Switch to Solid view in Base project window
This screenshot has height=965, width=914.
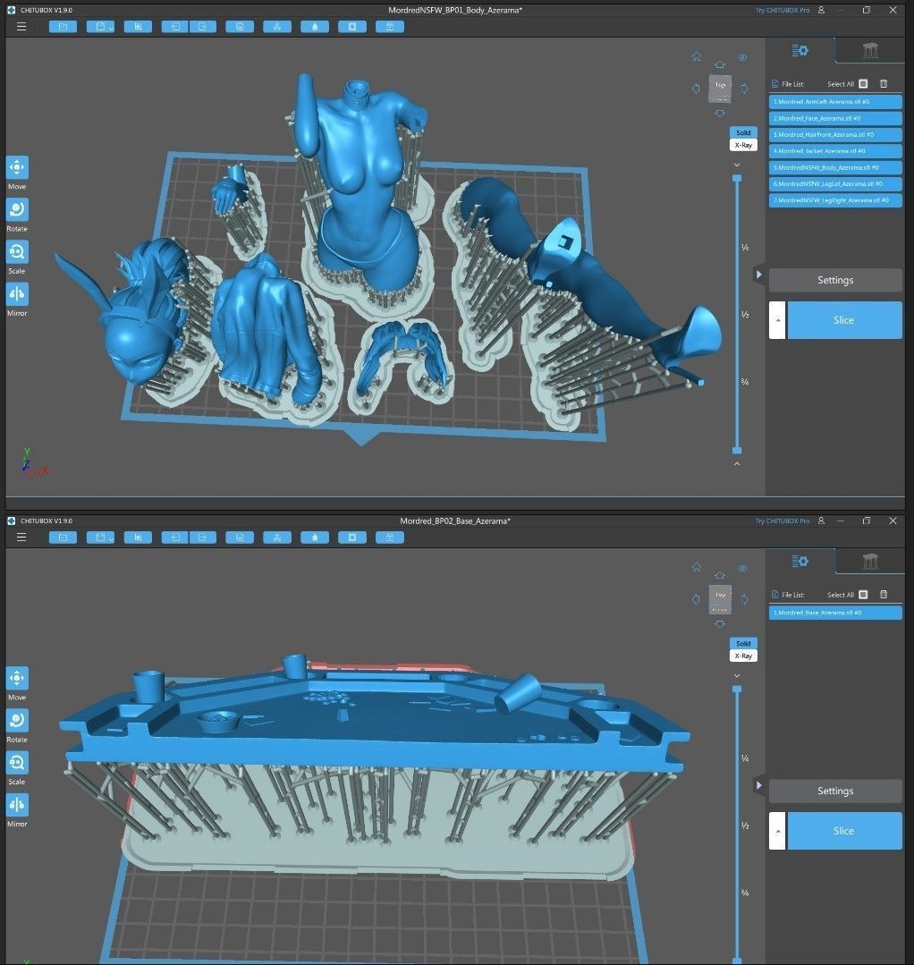[743, 643]
